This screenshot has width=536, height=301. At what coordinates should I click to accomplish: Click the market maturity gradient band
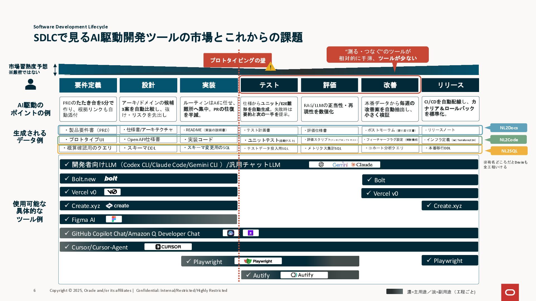click(269, 70)
